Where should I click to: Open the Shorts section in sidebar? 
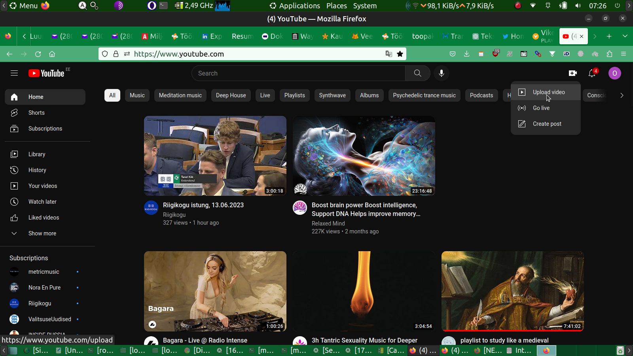click(x=36, y=113)
